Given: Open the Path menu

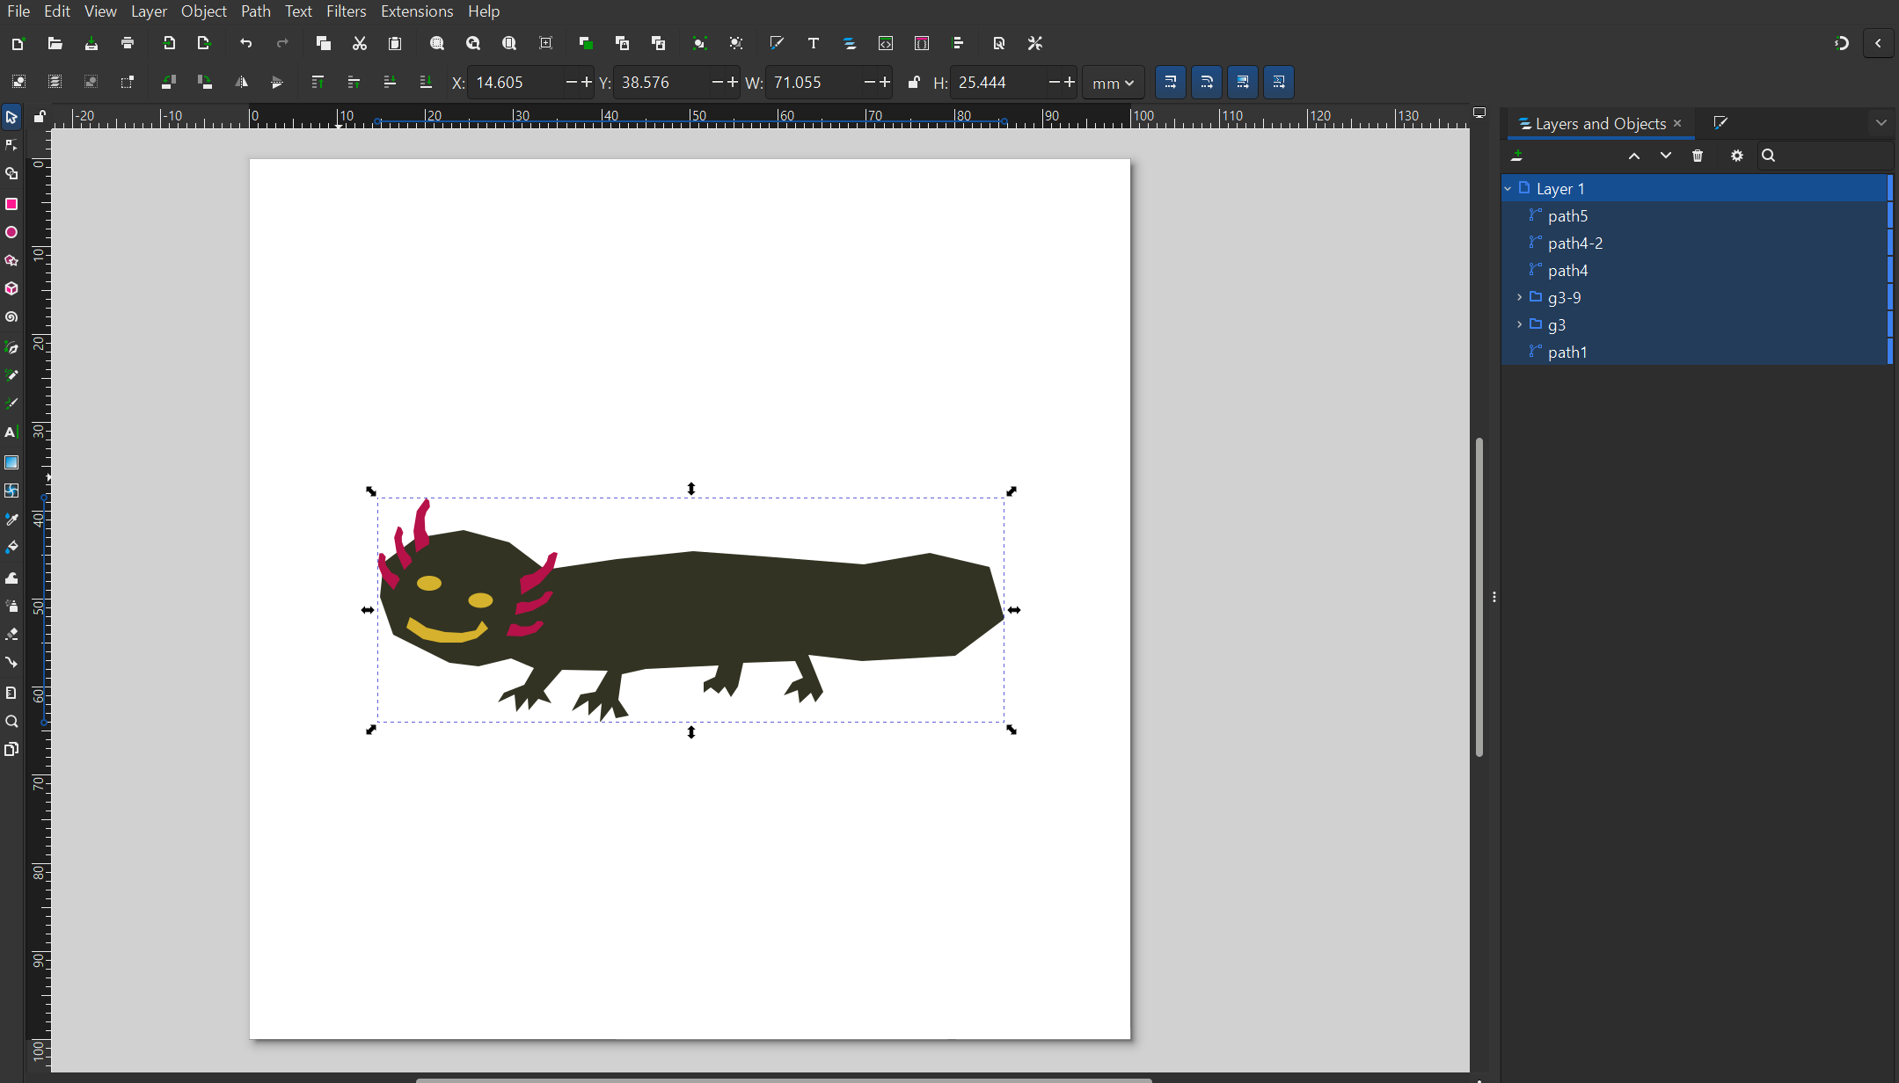Looking at the screenshot, I should click(256, 11).
